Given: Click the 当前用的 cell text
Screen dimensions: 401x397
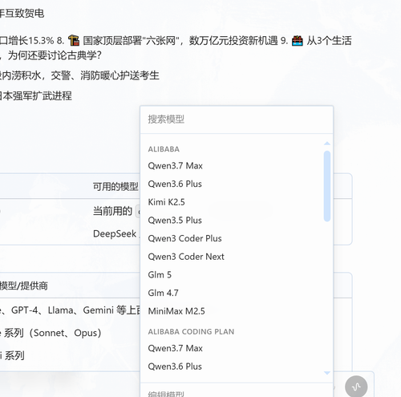Looking at the screenshot, I should point(112,211).
